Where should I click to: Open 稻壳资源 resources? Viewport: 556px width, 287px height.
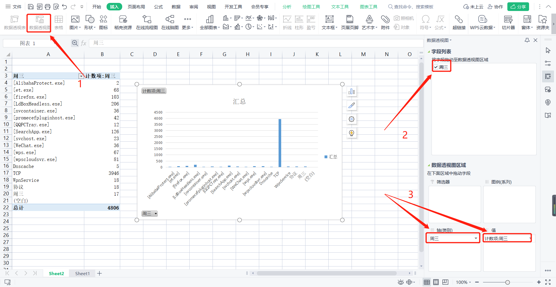point(123,23)
